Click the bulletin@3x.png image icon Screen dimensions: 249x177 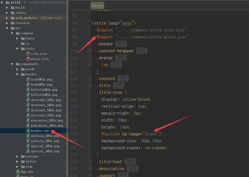pyautogui.click(x=28, y=95)
